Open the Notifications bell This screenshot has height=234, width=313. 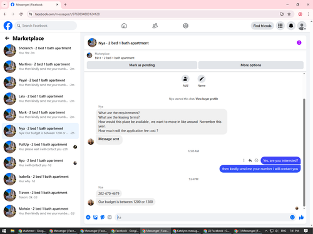pos(291,26)
